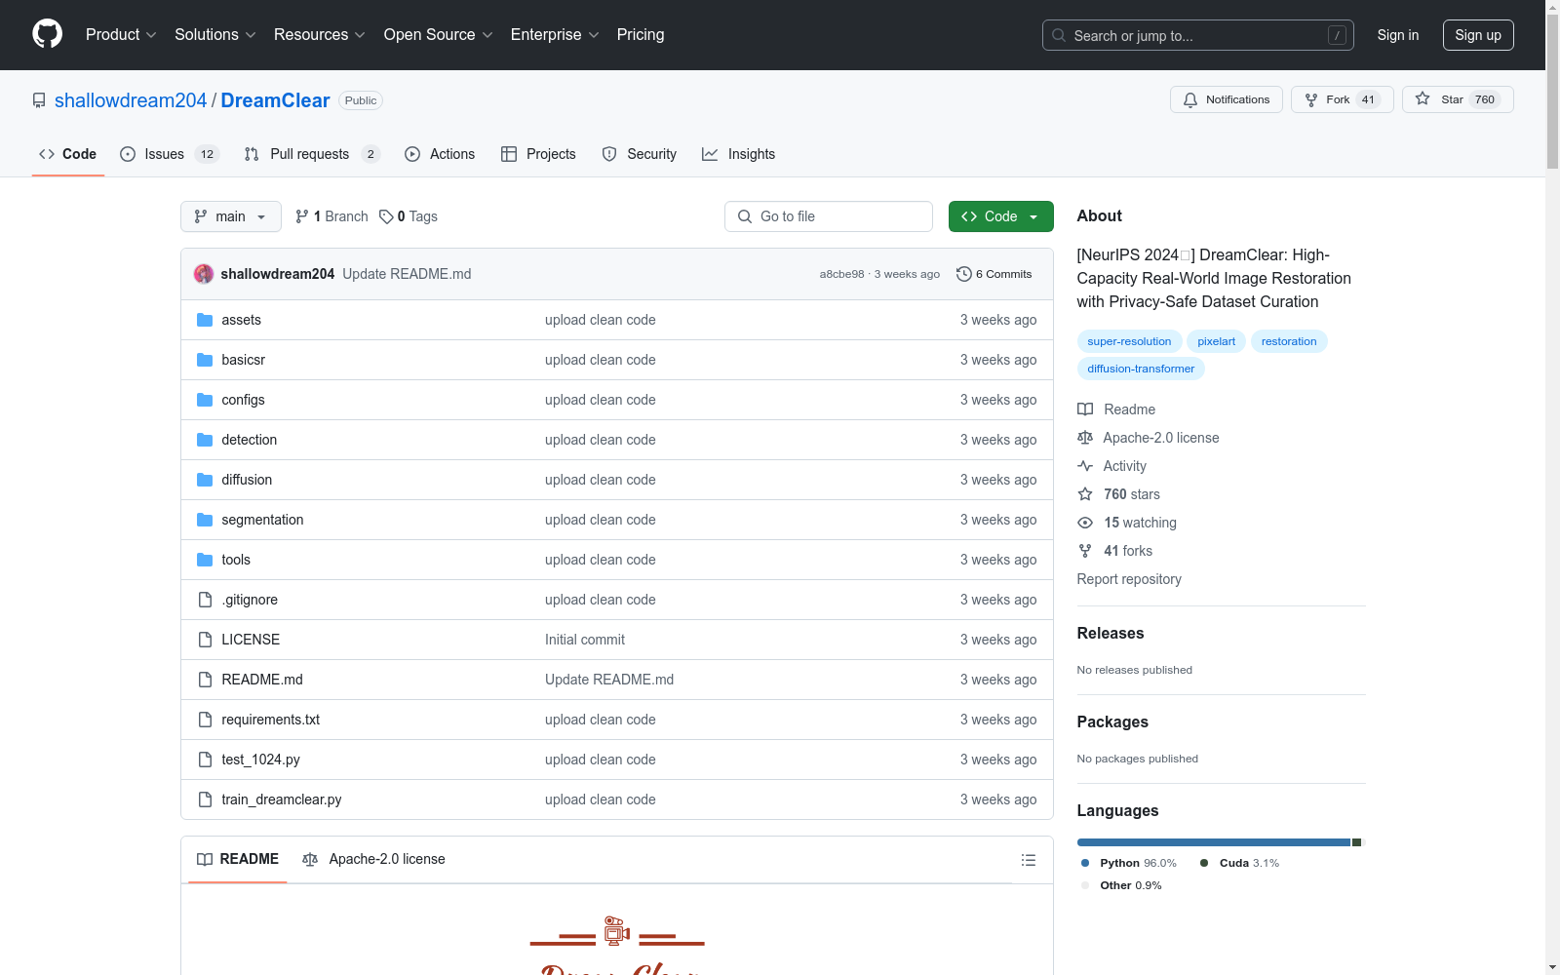Viewport: 1560px width, 975px height.
Task: Click the Notifications bell icon
Action: click(1190, 99)
